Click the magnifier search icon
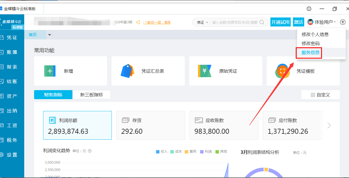The height and width of the screenshot is (178, 349). coord(262,22)
